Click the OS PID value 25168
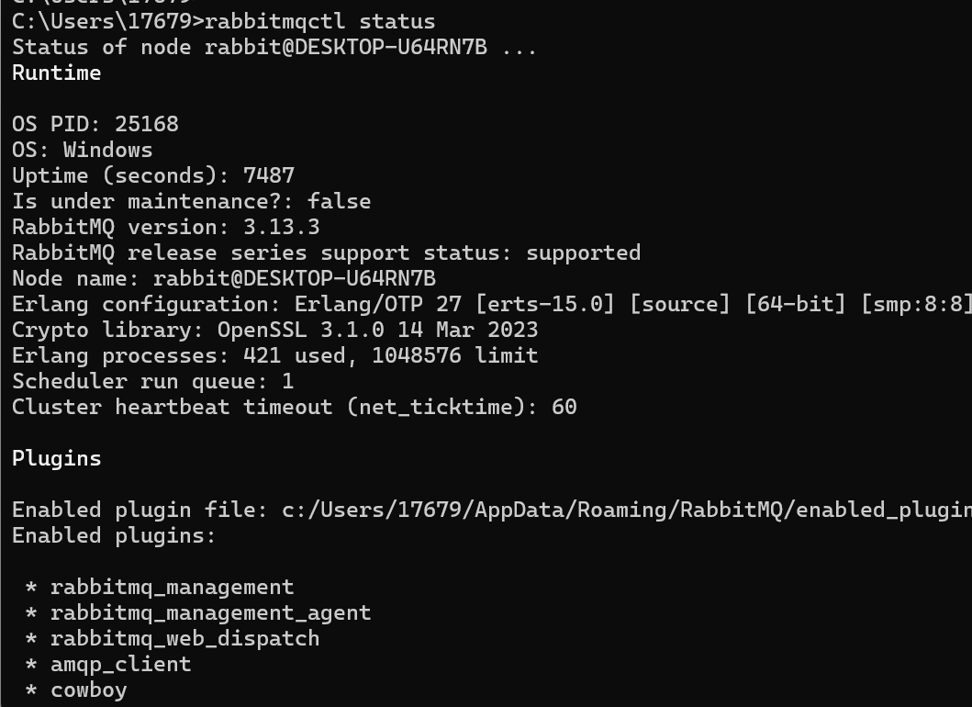Screen dimensions: 972x707 (147, 124)
